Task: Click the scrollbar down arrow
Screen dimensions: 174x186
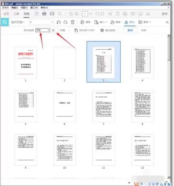Action: click(x=169, y=177)
